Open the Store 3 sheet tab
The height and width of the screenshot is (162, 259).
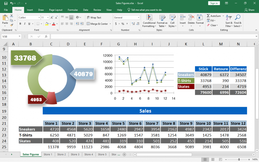(x=75, y=154)
